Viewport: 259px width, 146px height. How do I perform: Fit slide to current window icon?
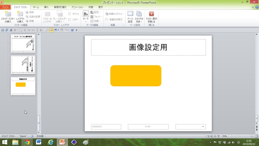(x=256, y=136)
